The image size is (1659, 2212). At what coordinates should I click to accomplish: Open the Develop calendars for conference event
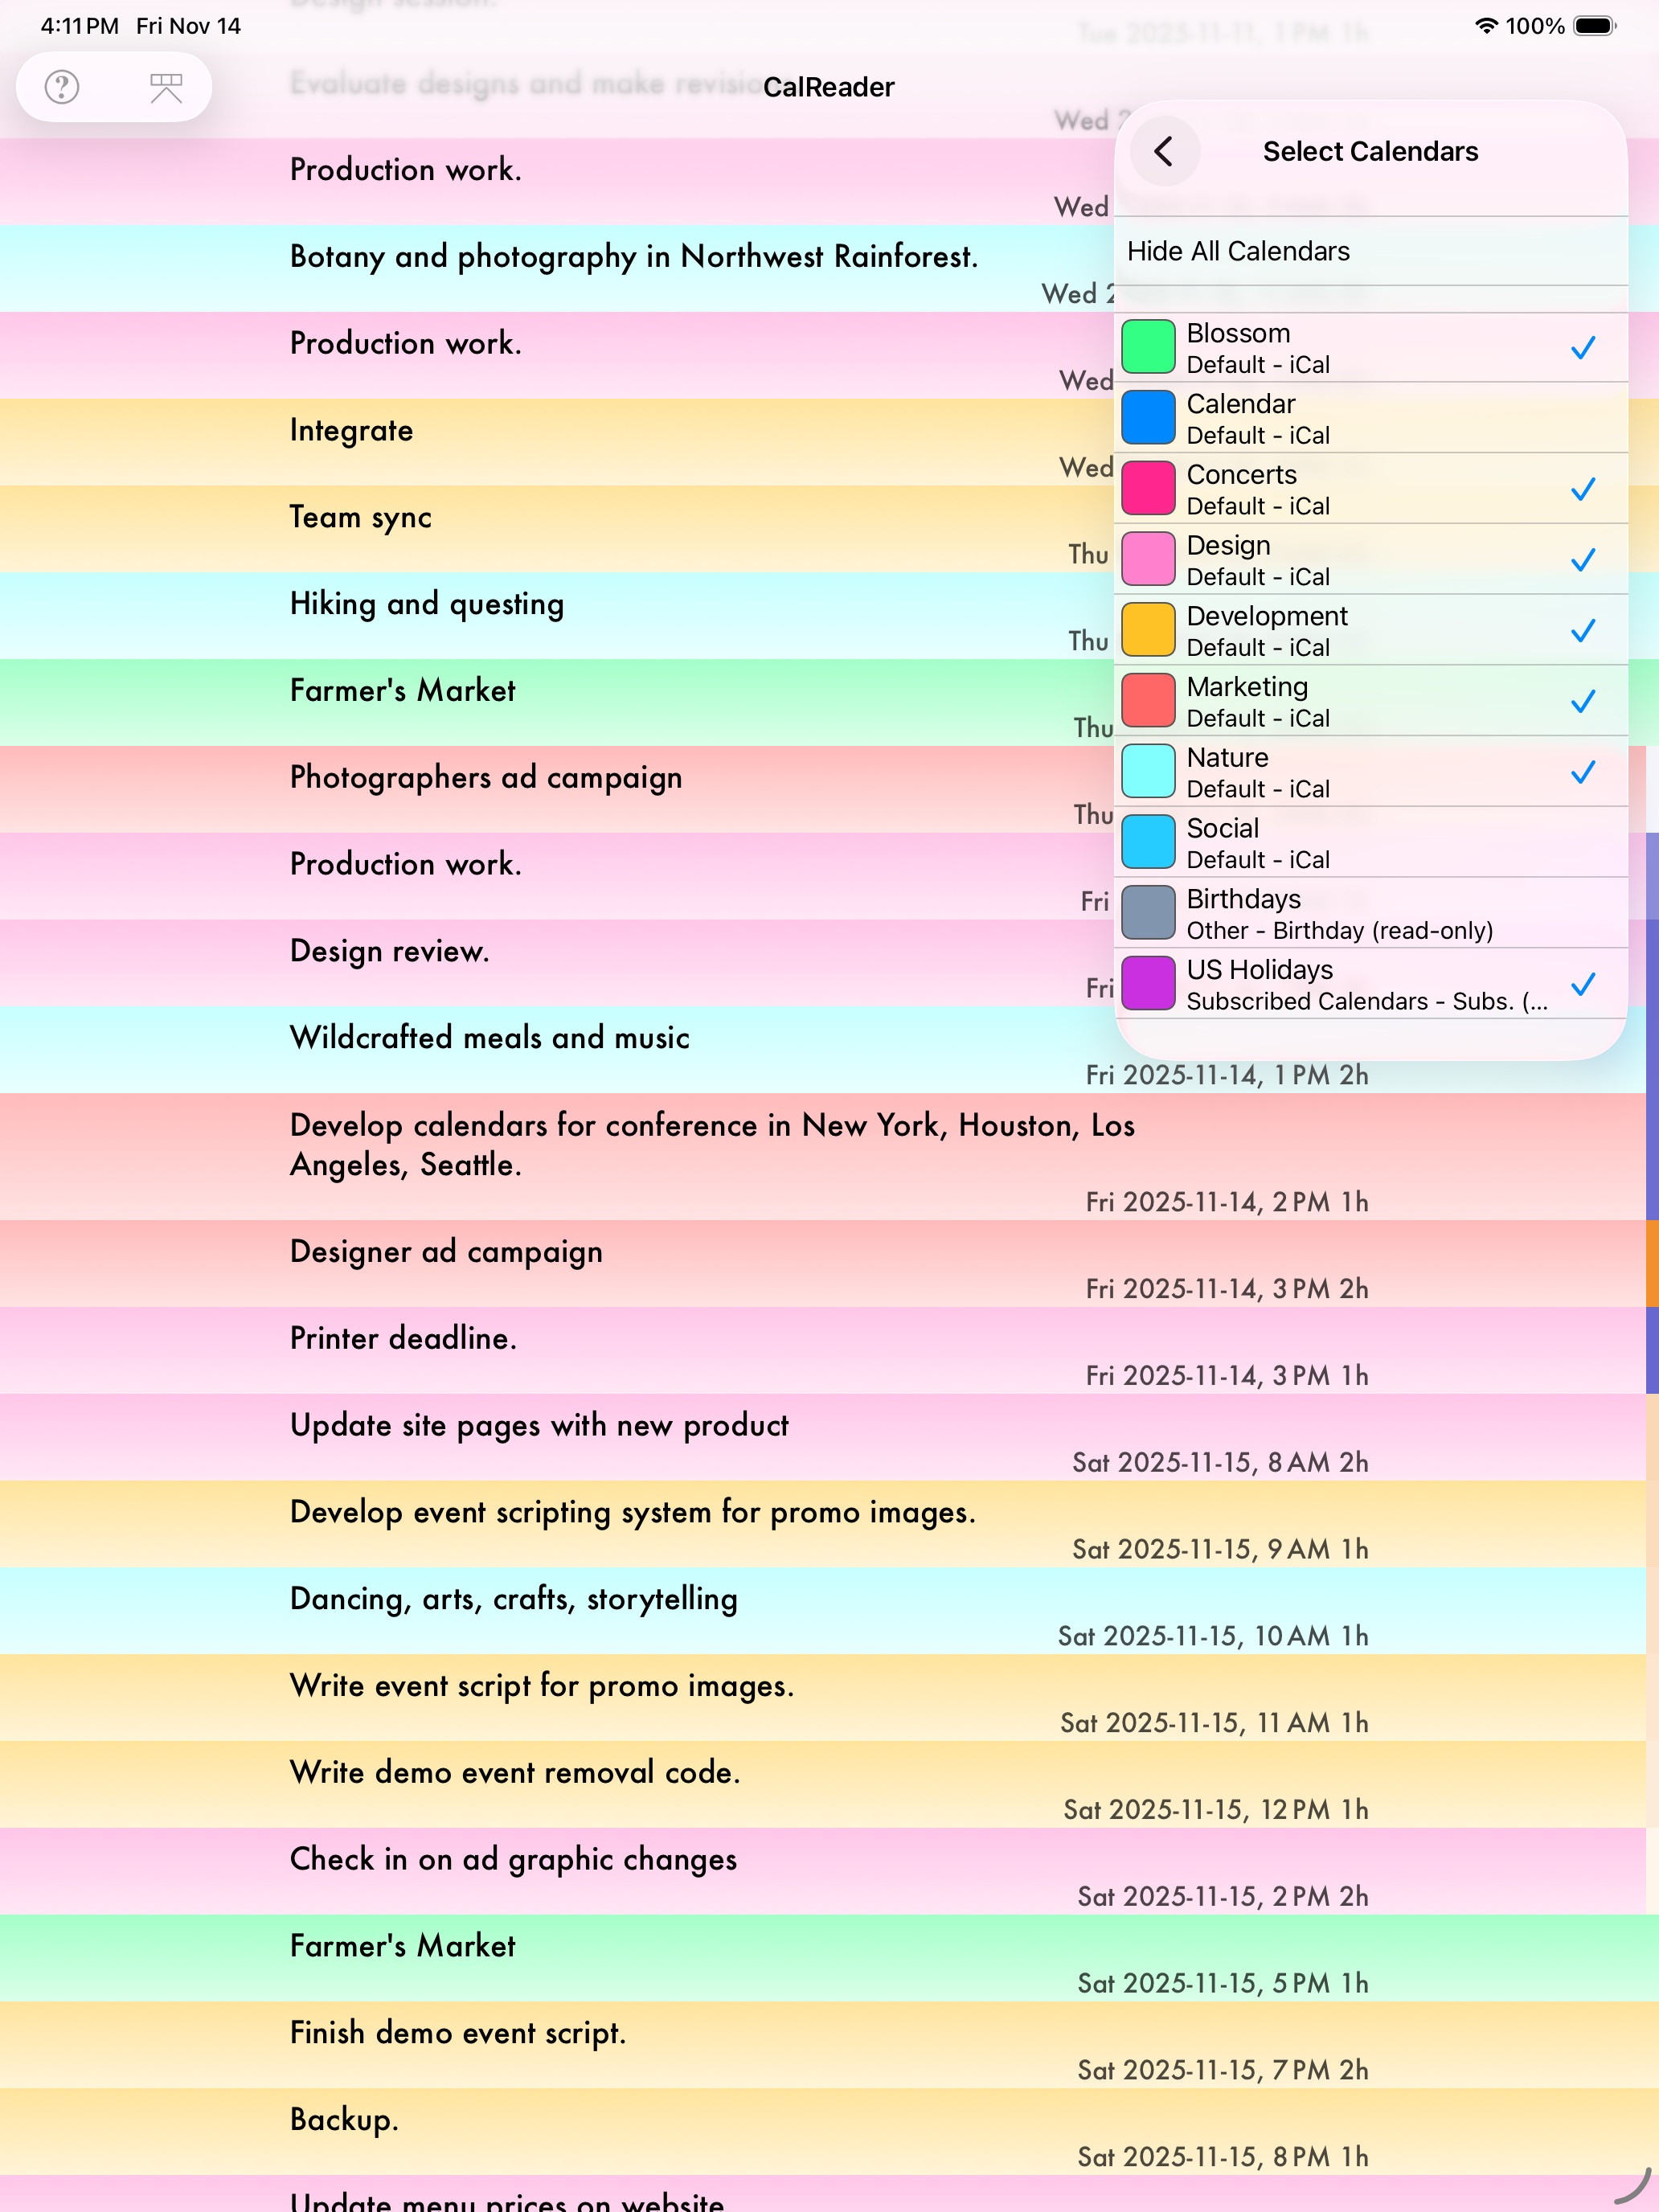point(823,1157)
